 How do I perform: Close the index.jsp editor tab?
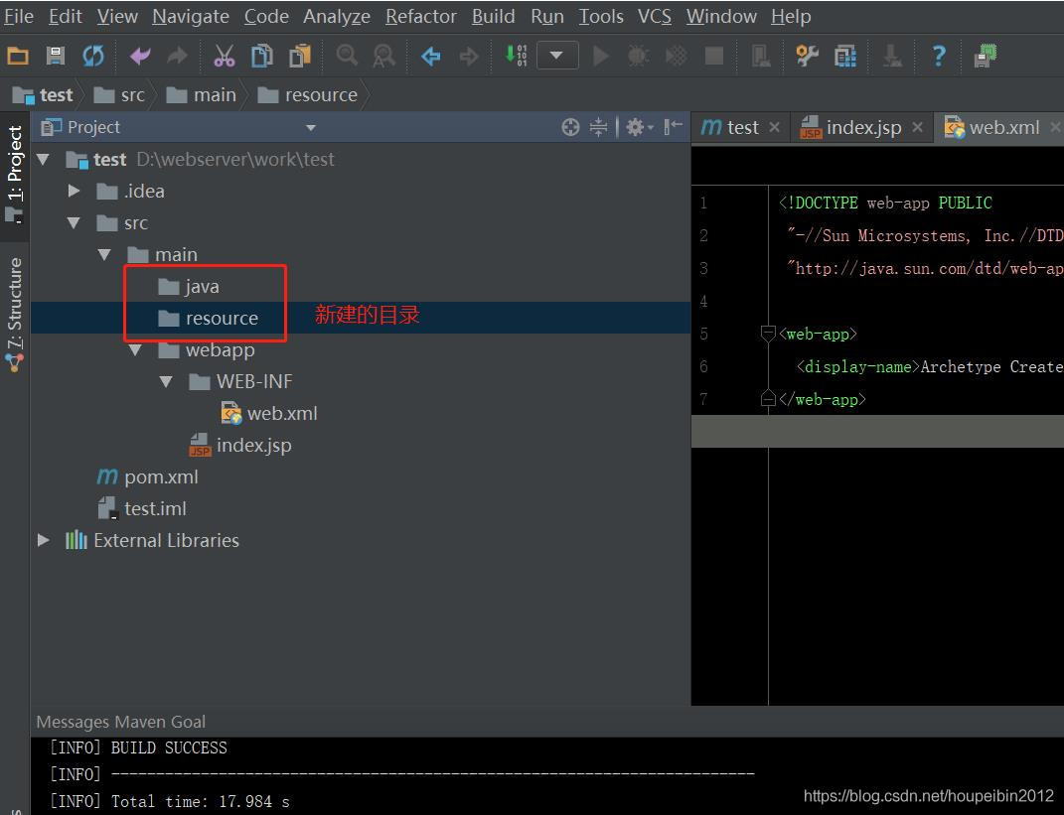tap(917, 127)
